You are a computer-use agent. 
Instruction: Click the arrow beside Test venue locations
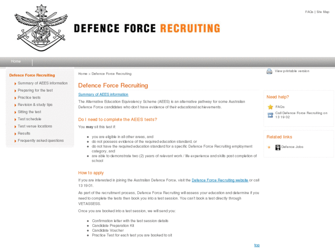pos(15,127)
